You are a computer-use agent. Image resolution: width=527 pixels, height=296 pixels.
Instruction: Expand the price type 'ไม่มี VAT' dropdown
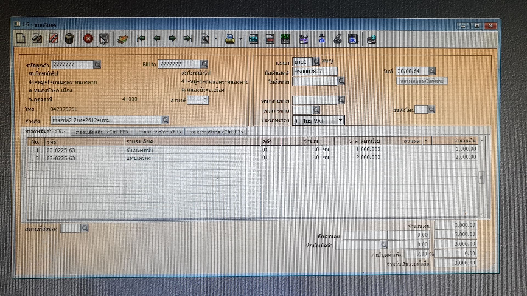pyautogui.click(x=340, y=120)
